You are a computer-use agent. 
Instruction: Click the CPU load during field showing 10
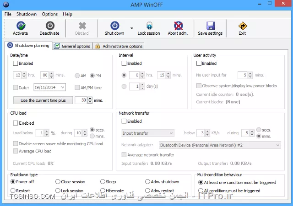tap(78, 133)
